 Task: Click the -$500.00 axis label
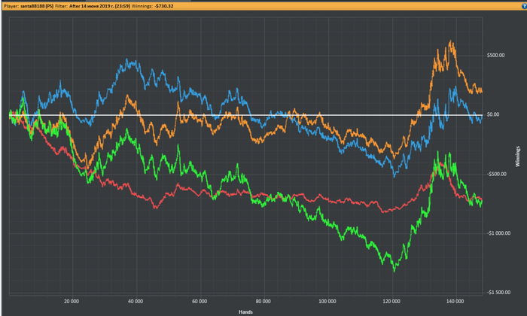click(496, 174)
